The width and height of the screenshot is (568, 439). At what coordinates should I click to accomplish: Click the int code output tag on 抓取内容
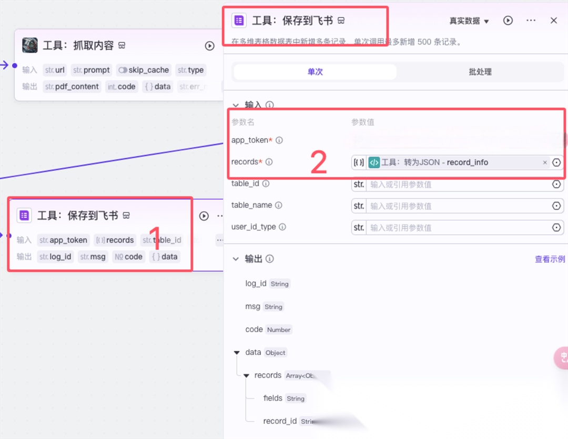[121, 87]
